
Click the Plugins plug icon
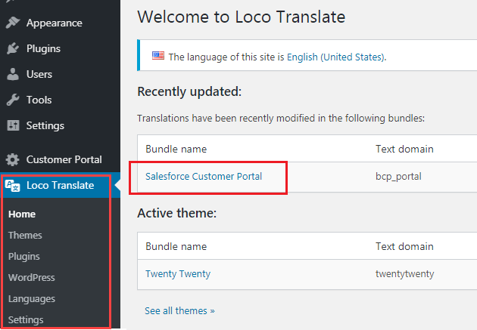point(12,48)
